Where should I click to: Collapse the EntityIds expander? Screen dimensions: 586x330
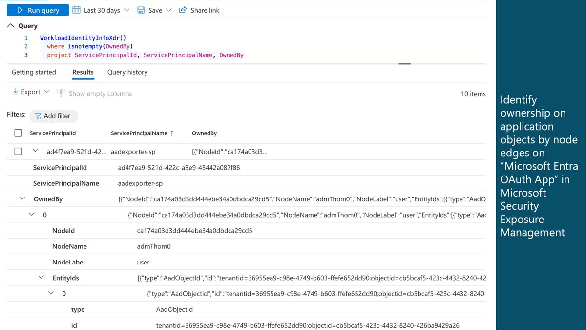tap(42, 277)
